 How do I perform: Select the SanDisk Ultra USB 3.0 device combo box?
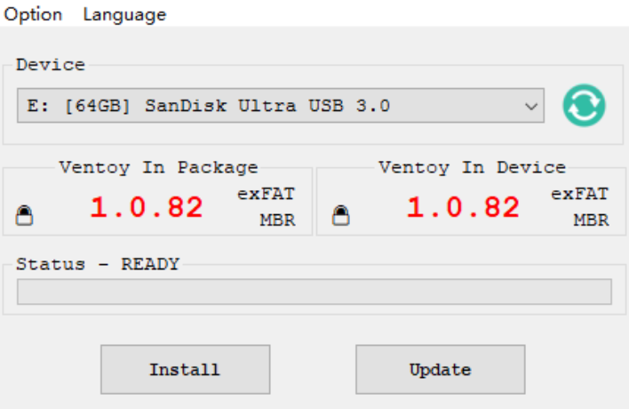click(x=281, y=106)
